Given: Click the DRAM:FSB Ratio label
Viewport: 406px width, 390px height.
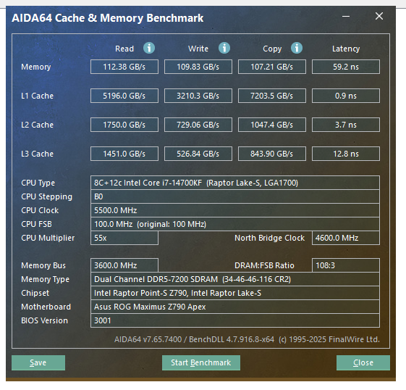Looking at the screenshot, I should [x=264, y=265].
